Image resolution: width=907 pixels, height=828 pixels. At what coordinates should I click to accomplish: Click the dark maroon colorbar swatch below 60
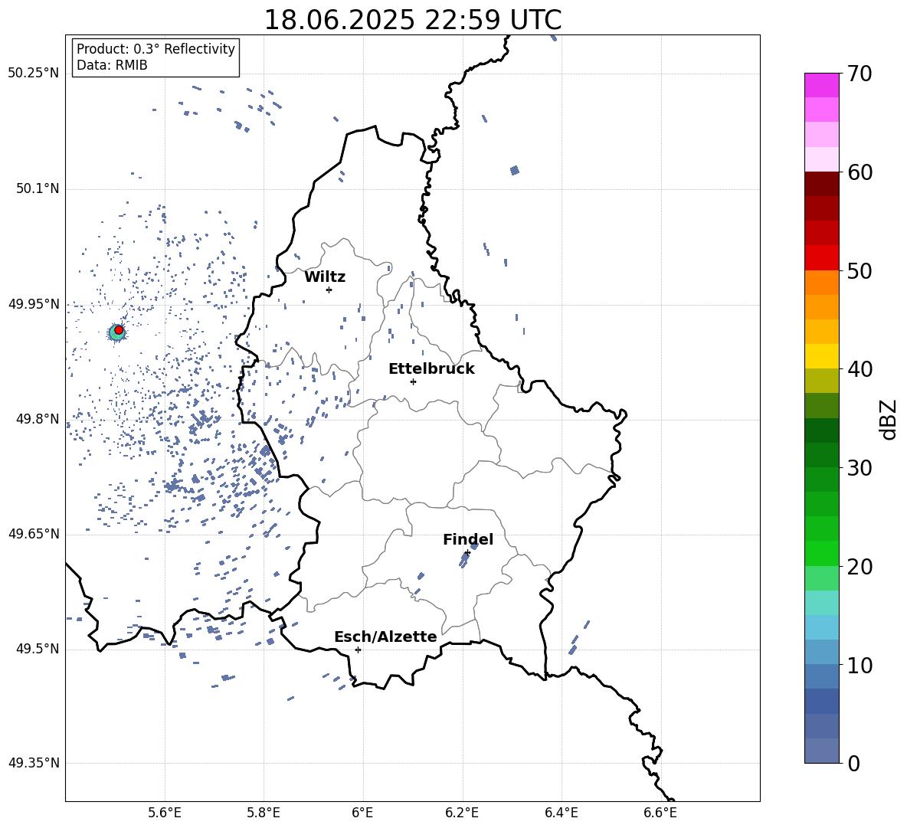821,184
